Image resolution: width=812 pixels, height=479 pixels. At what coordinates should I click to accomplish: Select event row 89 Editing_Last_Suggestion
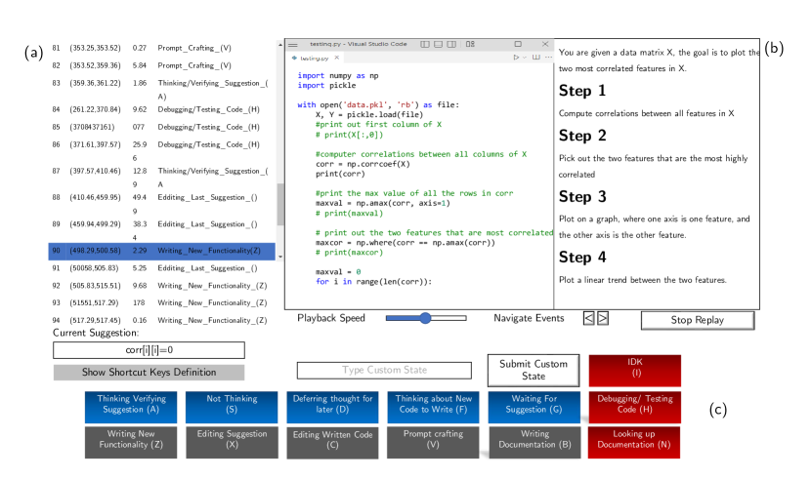click(x=162, y=230)
